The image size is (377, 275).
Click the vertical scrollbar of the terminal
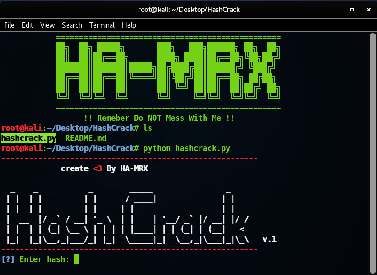tap(373, 153)
